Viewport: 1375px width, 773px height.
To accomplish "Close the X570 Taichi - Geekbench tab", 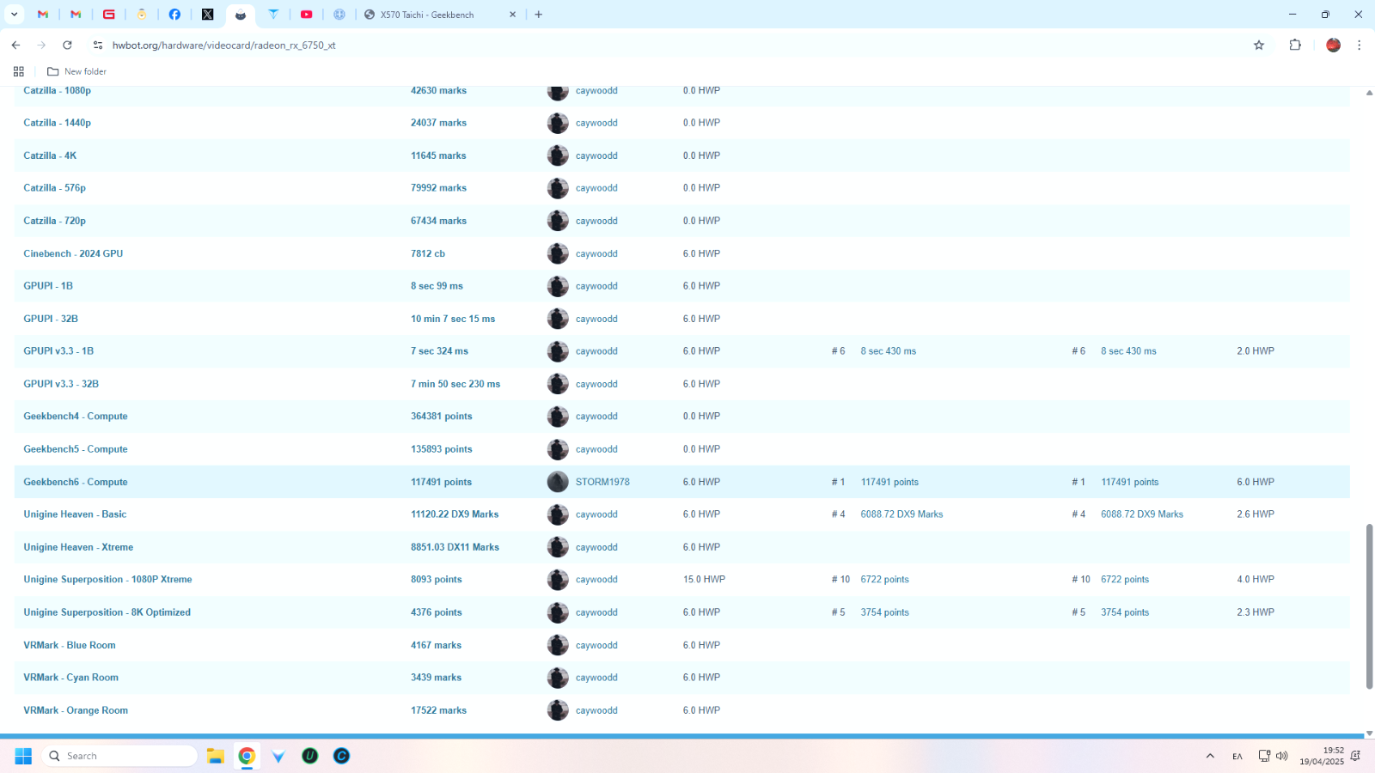I will pyautogui.click(x=513, y=15).
